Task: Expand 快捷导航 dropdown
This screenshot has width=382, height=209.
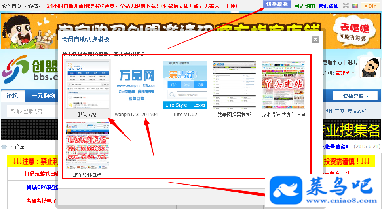Action: (355, 96)
